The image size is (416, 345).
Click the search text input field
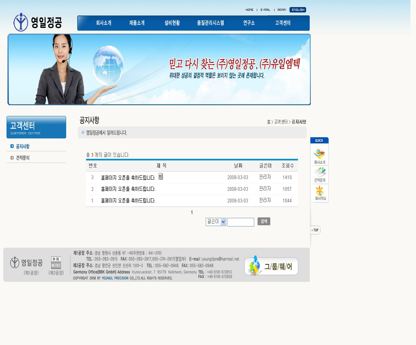(x=240, y=222)
